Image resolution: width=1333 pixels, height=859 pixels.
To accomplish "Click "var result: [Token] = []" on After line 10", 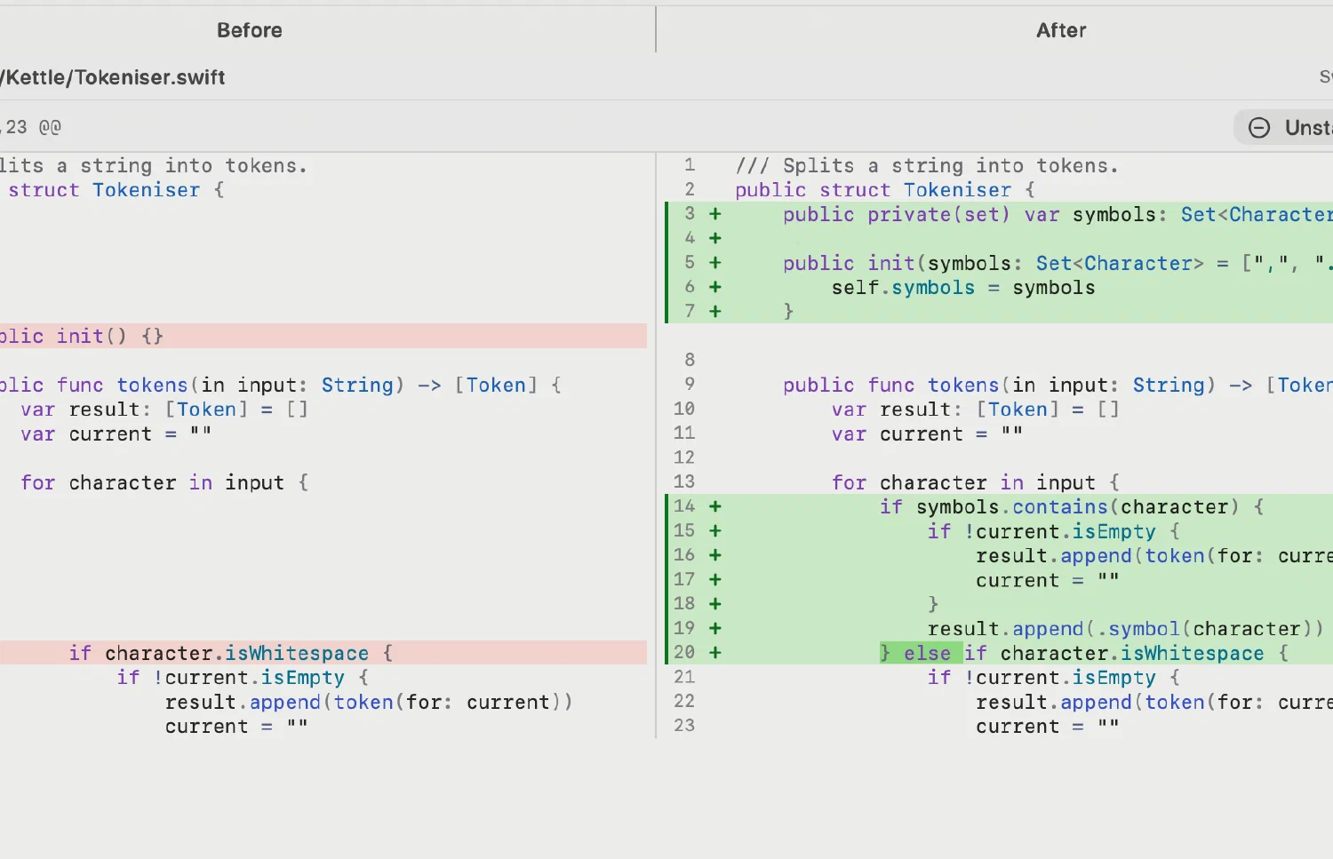I will 975,410.
